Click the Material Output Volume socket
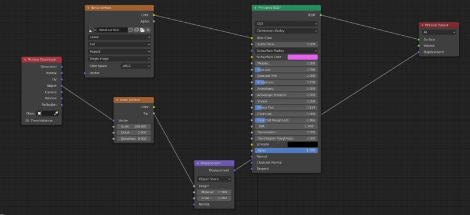The image size is (470, 215). click(x=419, y=46)
